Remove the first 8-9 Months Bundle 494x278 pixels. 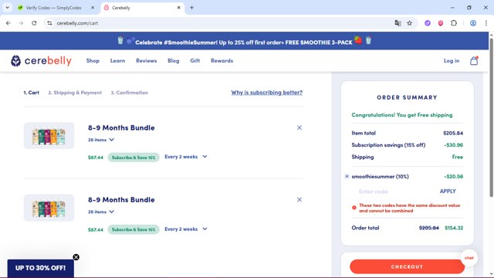point(299,127)
